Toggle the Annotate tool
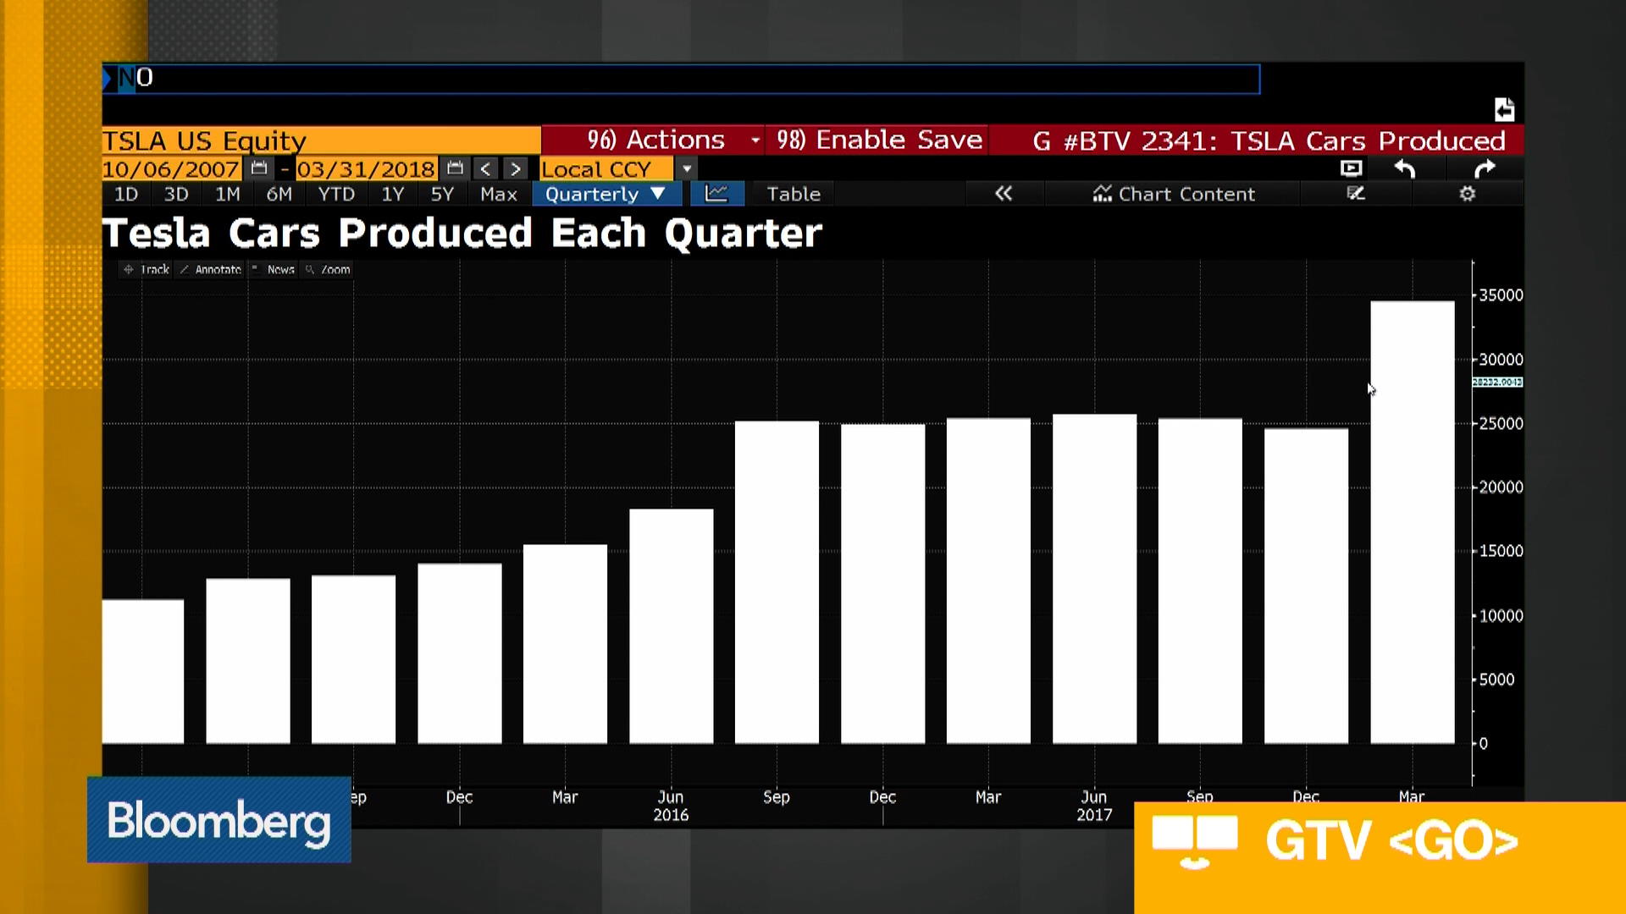This screenshot has height=914, width=1626. 211,270
